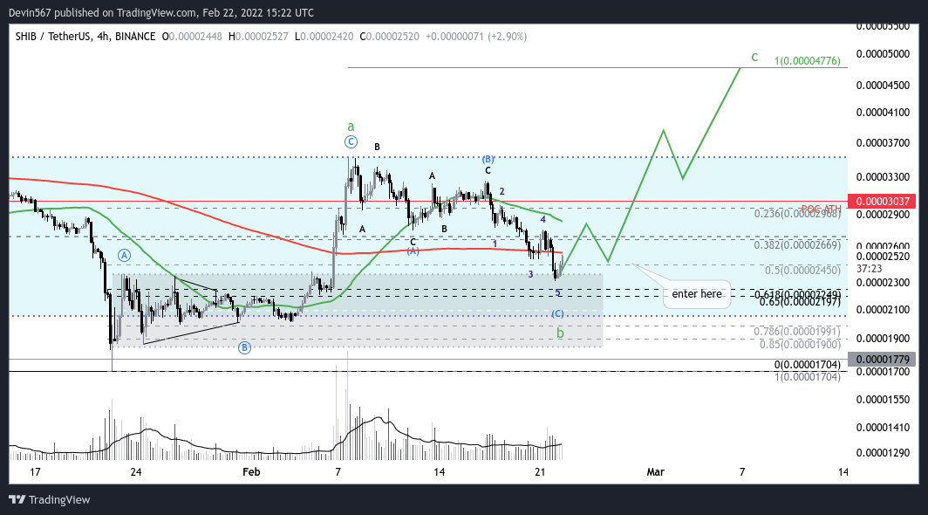Click the blue (B) parenthesized wave label
Viewport: 928px width, 515px height.
pos(488,159)
